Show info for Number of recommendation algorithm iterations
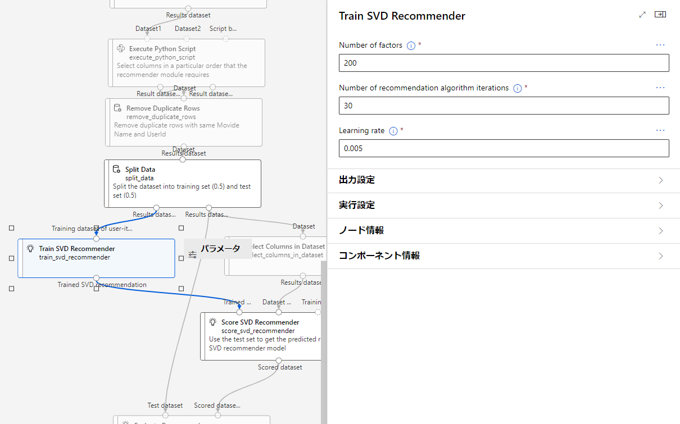Screen dimensions: 680x424 (517, 88)
